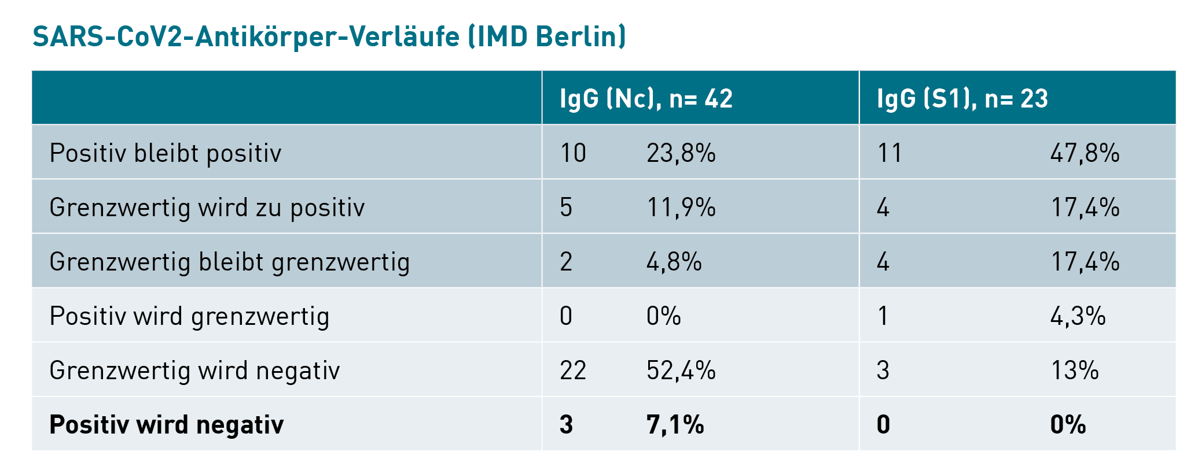Click the 23,8% value
This screenshot has height=474, width=1198.
pos(681,153)
